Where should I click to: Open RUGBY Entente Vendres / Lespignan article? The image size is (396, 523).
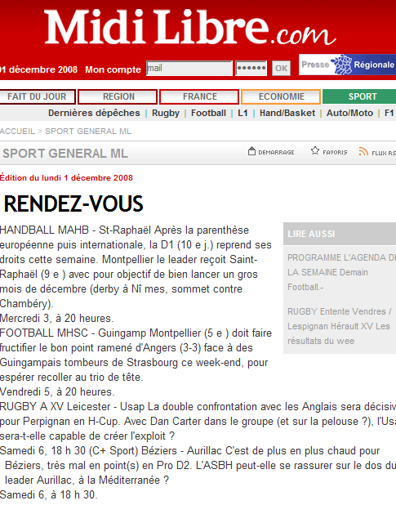[x=340, y=326]
